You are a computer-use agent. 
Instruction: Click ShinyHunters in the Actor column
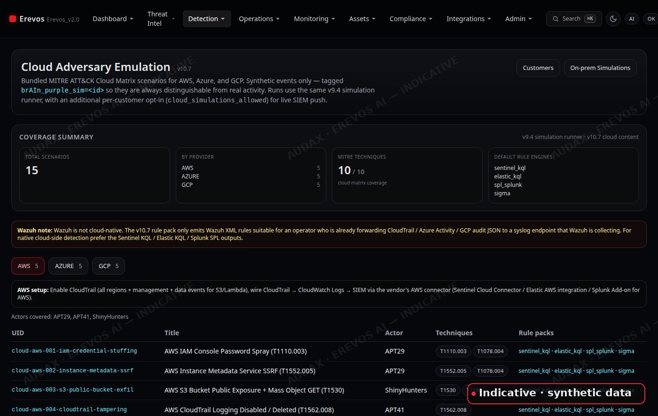pyautogui.click(x=406, y=390)
